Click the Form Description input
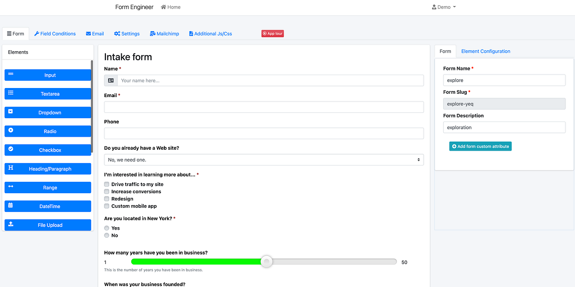The width and height of the screenshot is (575, 287). pyautogui.click(x=504, y=127)
